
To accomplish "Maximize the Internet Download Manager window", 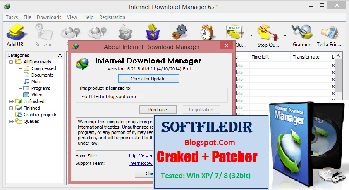I will click(x=322, y=5).
